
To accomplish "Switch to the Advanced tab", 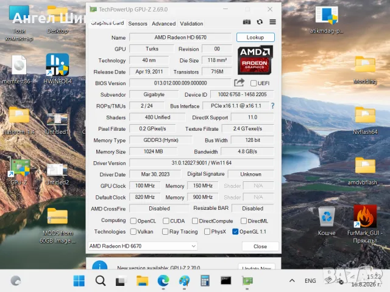I will [164, 24].
